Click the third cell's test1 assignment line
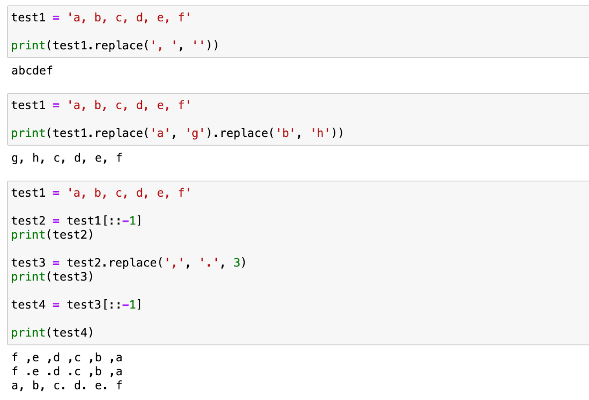Viewport: 589px width, 400px height. click(x=101, y=193)
